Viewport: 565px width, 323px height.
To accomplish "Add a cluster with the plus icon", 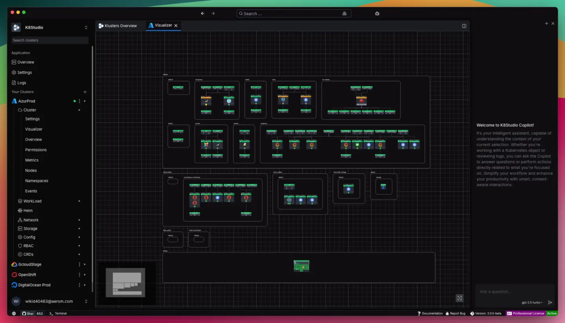I will click(85, 92).
